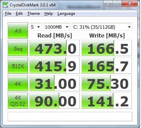141x128 pixels.
Task: Click the 4K write result 75.30
Action: click(107, 83)
